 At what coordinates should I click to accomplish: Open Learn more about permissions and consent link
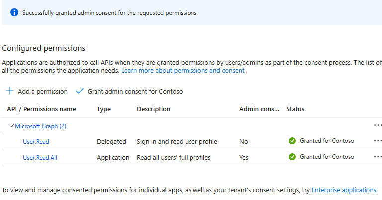(183, 70)
